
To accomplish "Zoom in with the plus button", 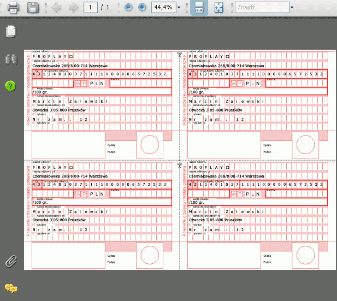I will (x=142, y=8).
